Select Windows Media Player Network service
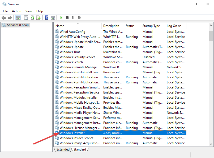 120,113
